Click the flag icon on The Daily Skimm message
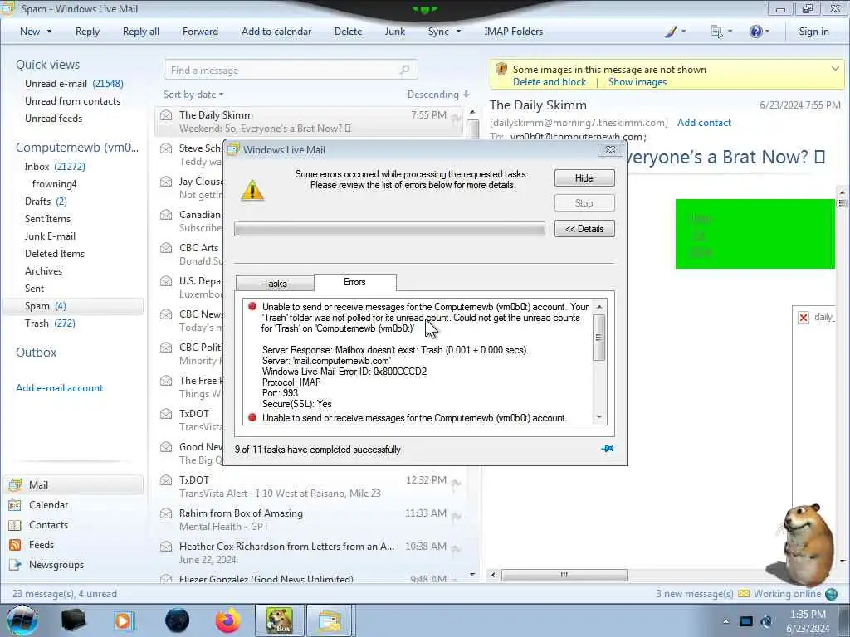The width and height of the screenshot is (850, 637). click(457, 119)
